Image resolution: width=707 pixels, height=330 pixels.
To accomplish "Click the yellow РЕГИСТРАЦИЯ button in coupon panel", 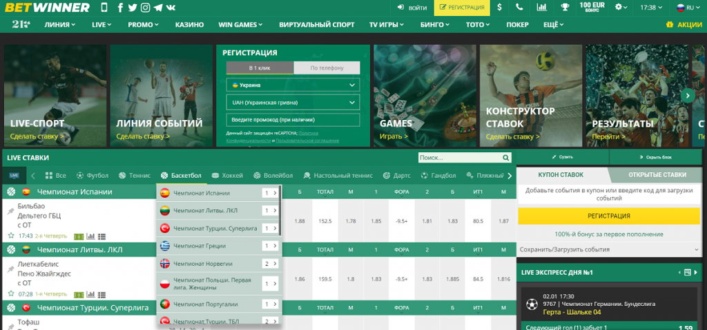I will click(608, 216).
